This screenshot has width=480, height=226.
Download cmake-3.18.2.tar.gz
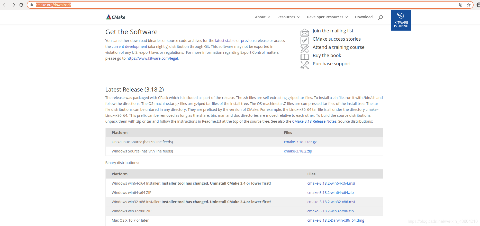click(x=300, y=142)
